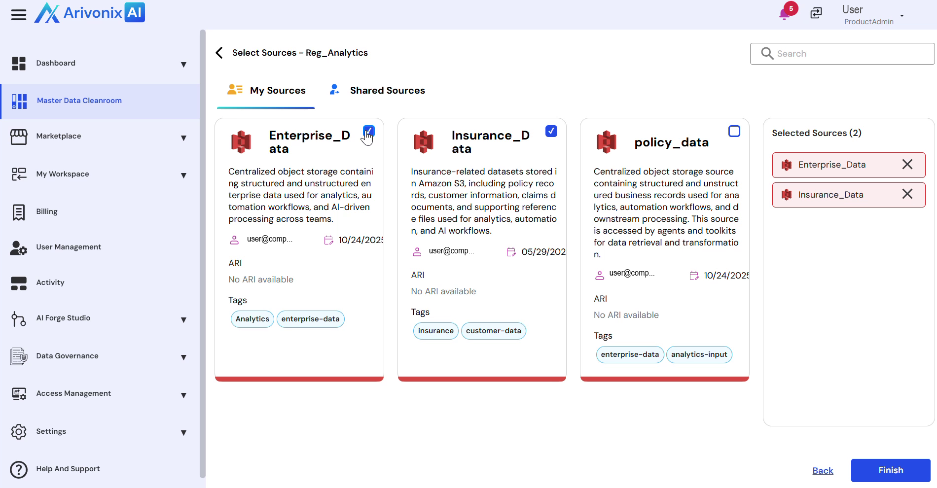Click the back arrow beside Select Sources
This screenshot has width=937, height=488.
(219, 53)
